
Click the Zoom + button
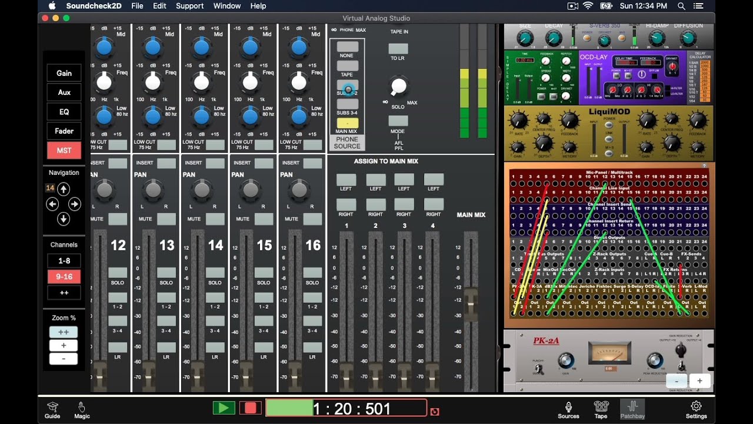click(64, 346)
